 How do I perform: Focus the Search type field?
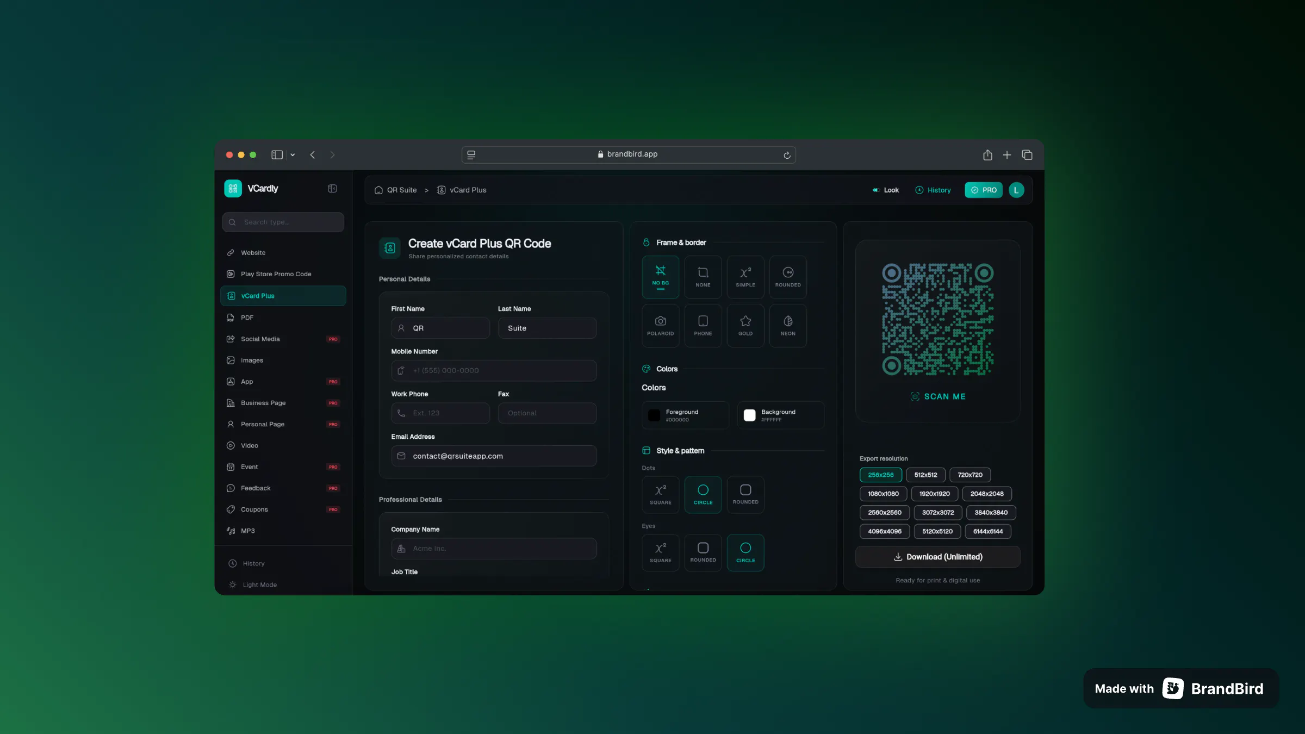point(283,222)
